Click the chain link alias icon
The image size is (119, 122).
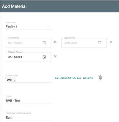point(57,78)
